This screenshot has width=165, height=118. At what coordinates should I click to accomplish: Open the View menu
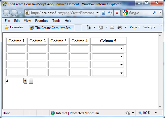coord(27,21)
